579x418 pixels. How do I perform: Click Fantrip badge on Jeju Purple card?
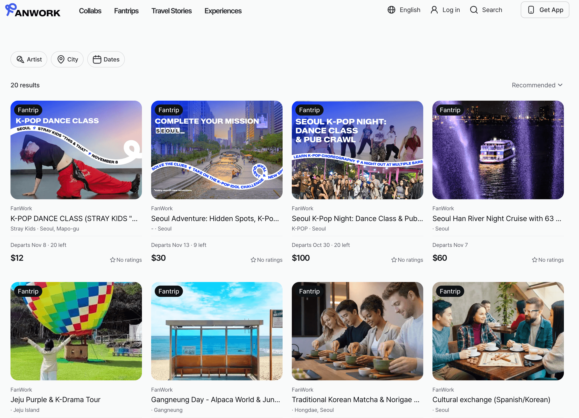[28, 291]
